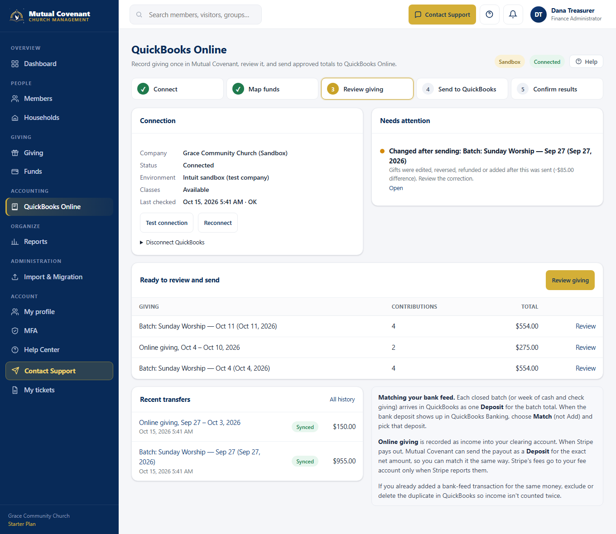Image resolution: width=616 pixels, height=534 pixels.
Task: Open the notifications bell
Action: tap(513, 14)
